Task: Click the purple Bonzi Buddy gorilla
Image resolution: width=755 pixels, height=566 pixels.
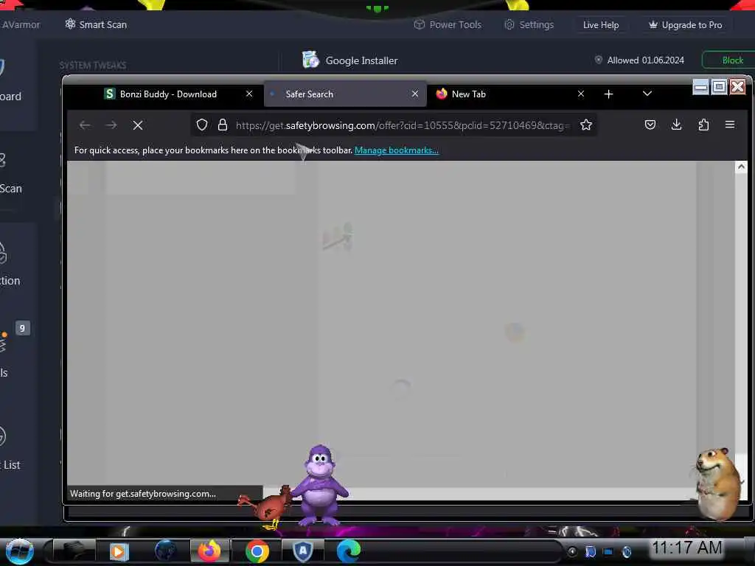Action: click(x=319, y=485)
